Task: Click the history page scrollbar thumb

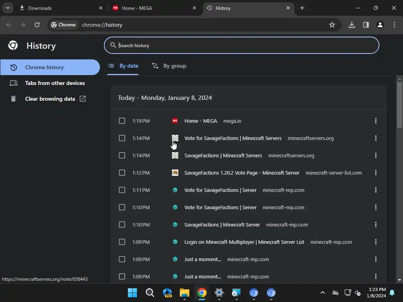Action: [399, 105]
